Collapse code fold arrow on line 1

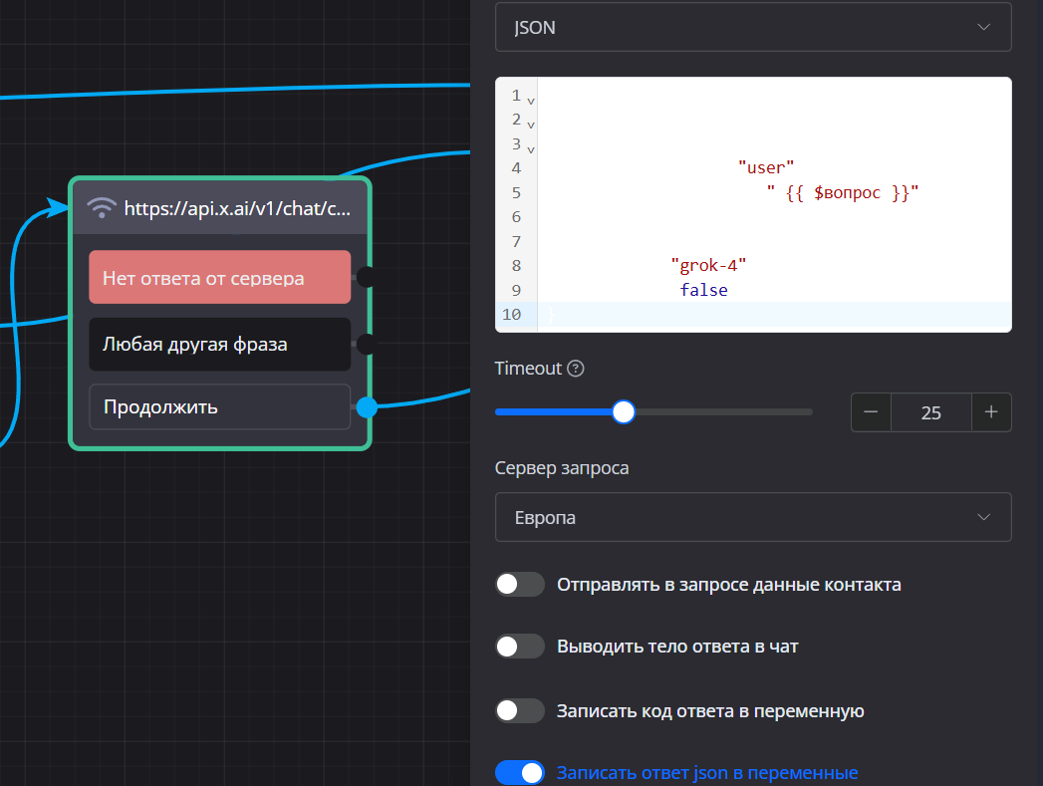(x=531, y=101)
